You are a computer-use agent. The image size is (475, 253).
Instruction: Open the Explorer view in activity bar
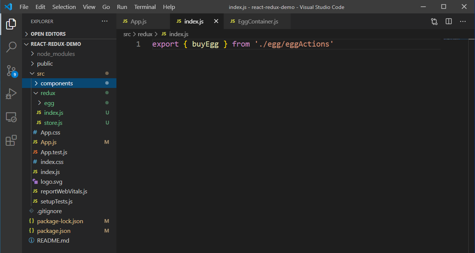[x=11, y=24]
